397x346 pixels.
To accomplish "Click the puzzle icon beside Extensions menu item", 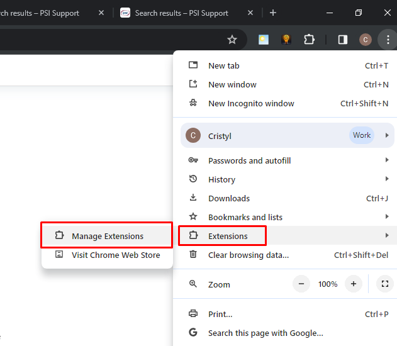I will point(193,235).
